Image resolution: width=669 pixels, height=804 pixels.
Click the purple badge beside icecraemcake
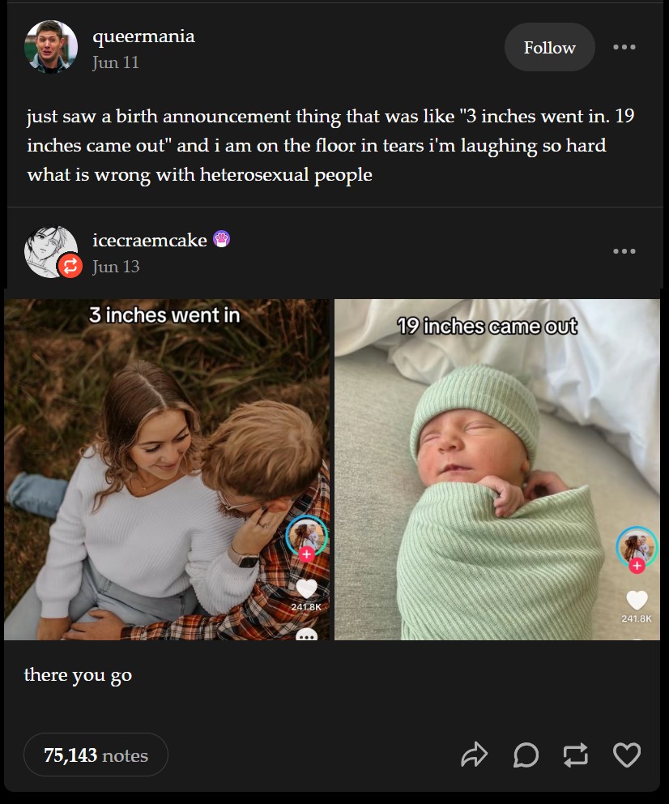pyautogui.click(x=221, y=239)
